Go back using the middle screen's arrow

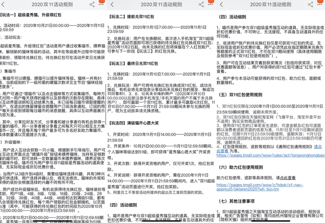(x=112, y=4)
